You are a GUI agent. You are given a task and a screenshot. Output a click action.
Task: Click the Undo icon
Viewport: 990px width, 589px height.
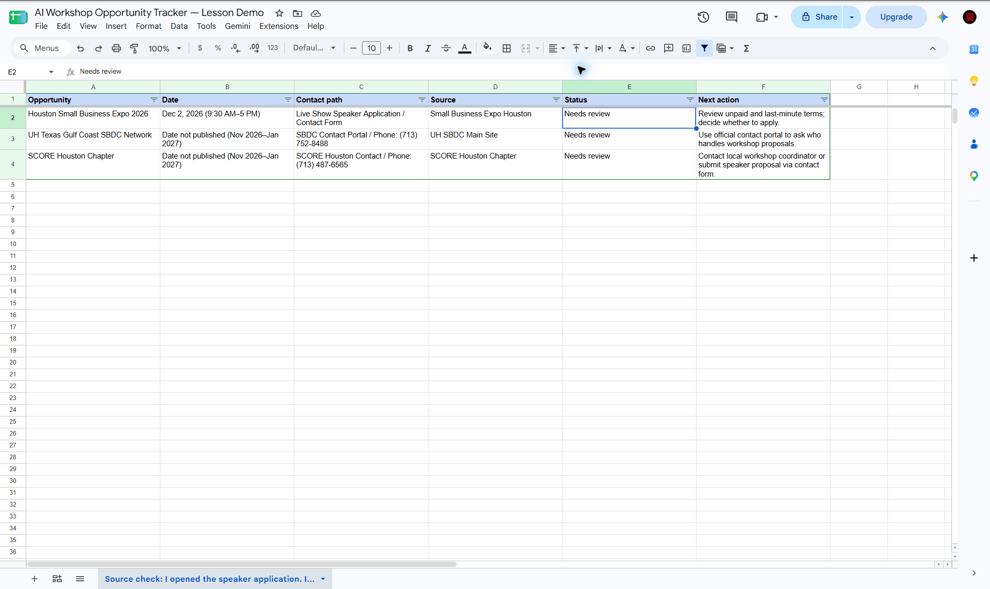pos(80,48)
